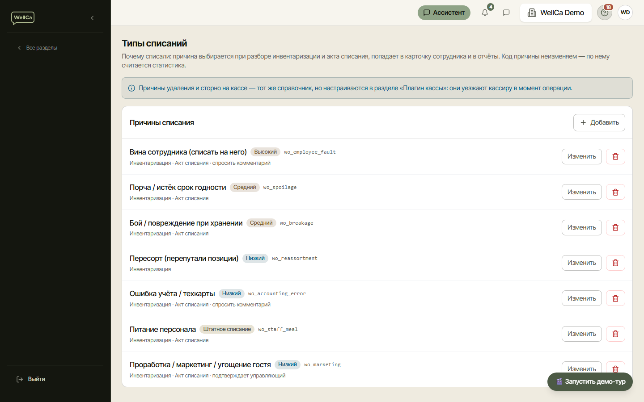This screenshot has height=402, width=644.
Task: Delete the Ошибка учёта / техкарты reason
Action: [x=615, y=298]
